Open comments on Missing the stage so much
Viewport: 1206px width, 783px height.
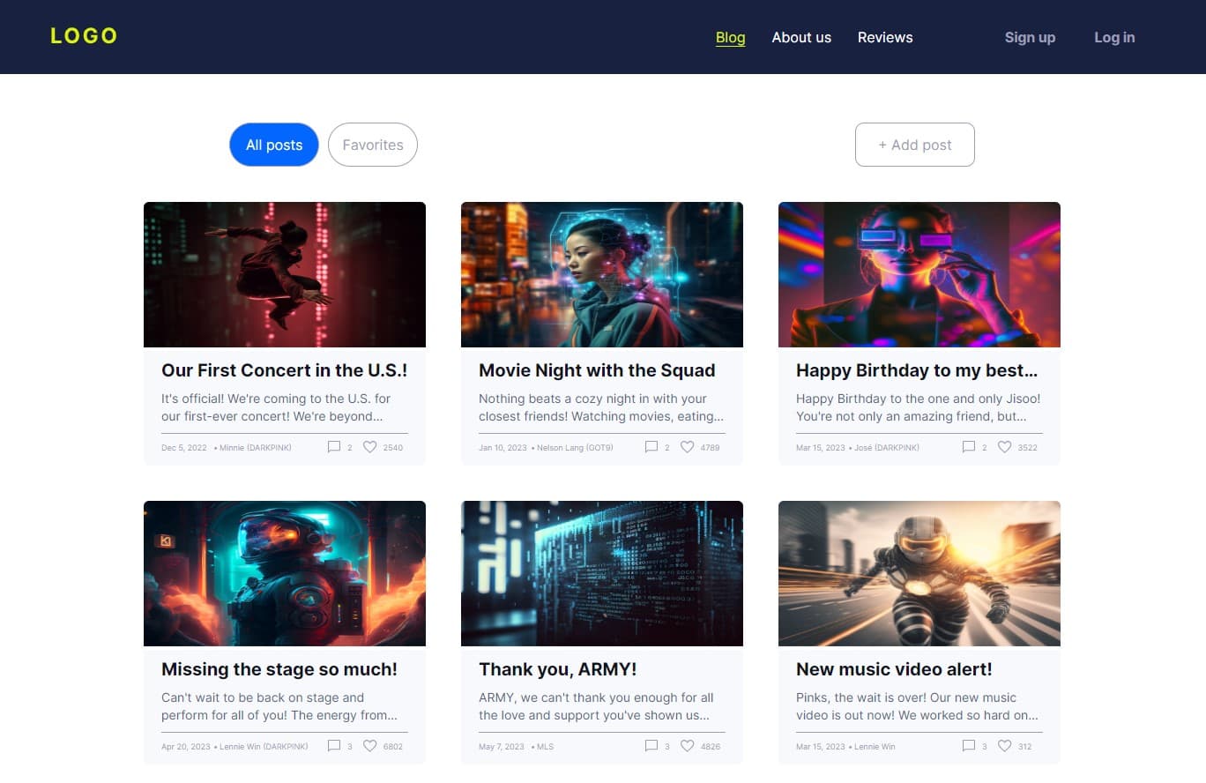334,746
